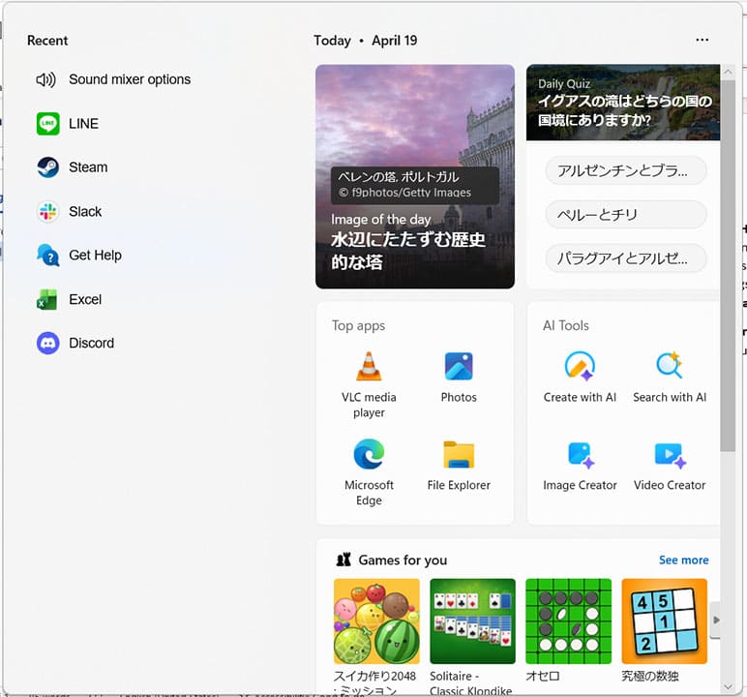Play Solitaire Classic Klondike thumbnail
The width and height of the screenshot is (747, 697).
tap(472, 621)
